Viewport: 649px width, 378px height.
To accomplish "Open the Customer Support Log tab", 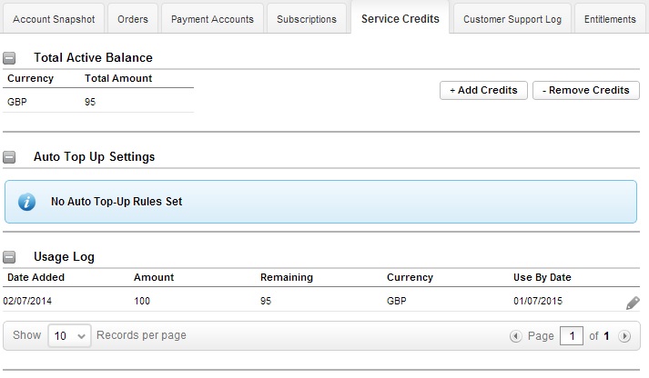I will tap(512, 19).
